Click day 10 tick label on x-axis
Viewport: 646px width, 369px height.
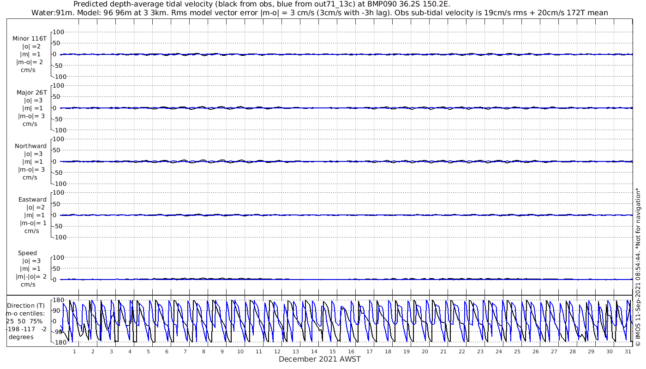(x=240, y=351)
